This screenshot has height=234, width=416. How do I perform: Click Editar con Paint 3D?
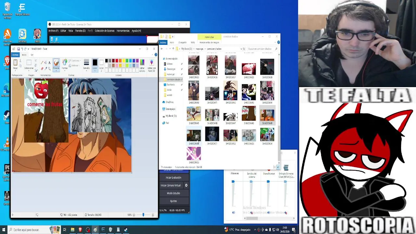151,65
